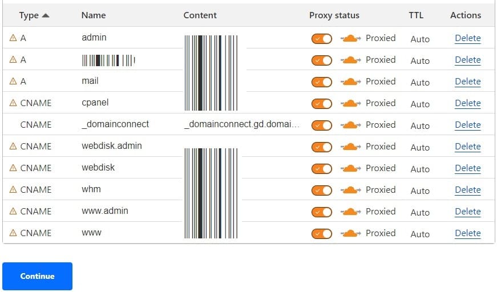Sort records using the Type arrow
497x292 pixels.
pyautogui.click(x=46, y=15)
